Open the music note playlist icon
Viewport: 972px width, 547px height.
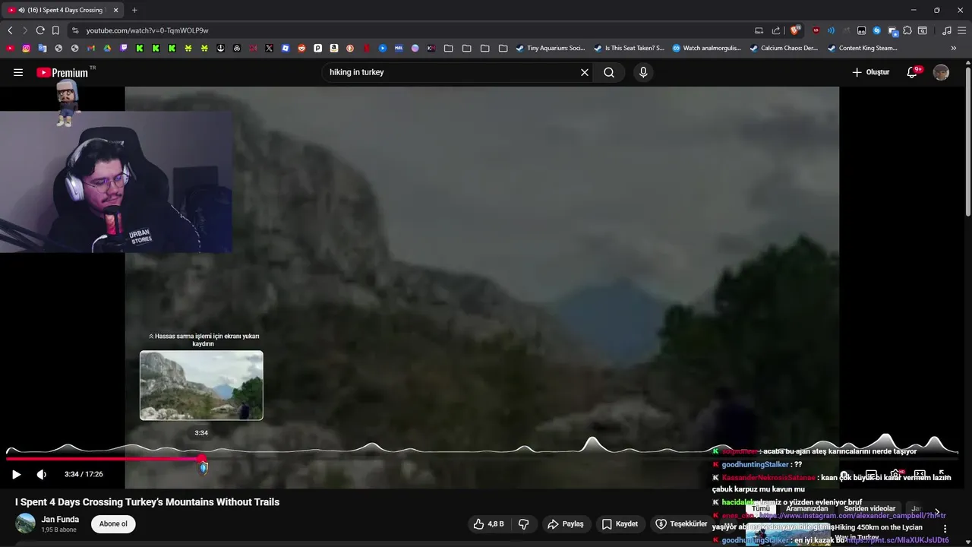[946, 30]
